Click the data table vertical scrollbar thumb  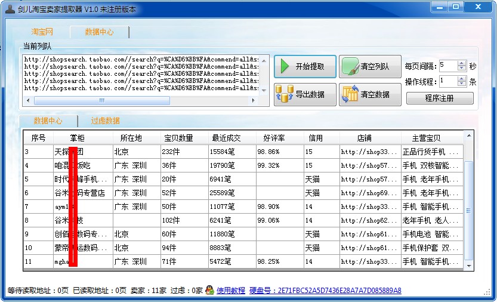tap(468, 210)
